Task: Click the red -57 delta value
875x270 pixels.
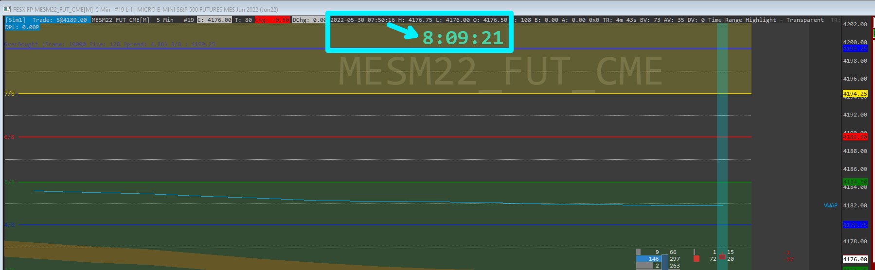Action: 788,259
